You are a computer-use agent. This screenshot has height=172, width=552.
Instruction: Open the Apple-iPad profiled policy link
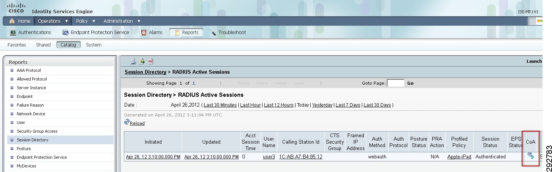[x=459, y=157]
